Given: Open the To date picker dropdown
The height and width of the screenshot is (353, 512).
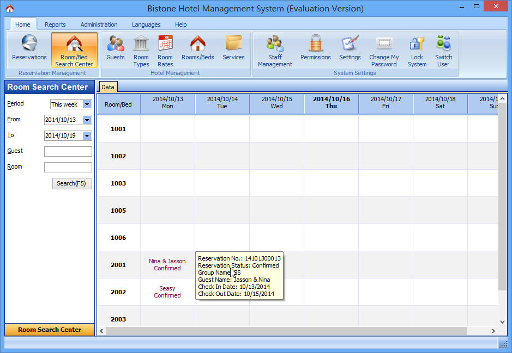Looking at the screenshot, I should pos(87,135).
